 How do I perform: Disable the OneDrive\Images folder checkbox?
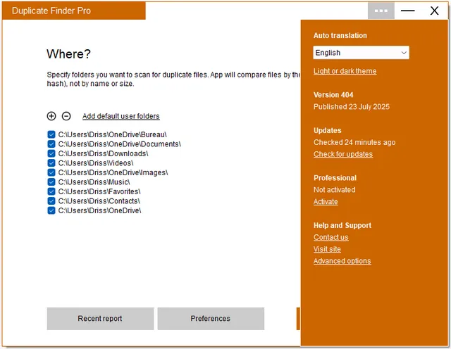coord(51,172)
